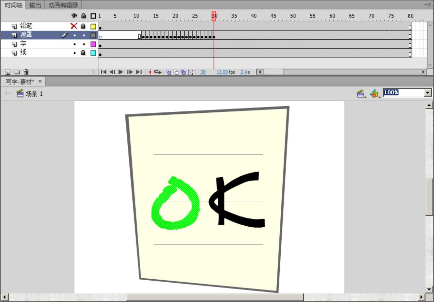Click the timeline horizontal scrollbar right arrow
The height and width of the screenshot is (302, 434).
pos(423,72)
